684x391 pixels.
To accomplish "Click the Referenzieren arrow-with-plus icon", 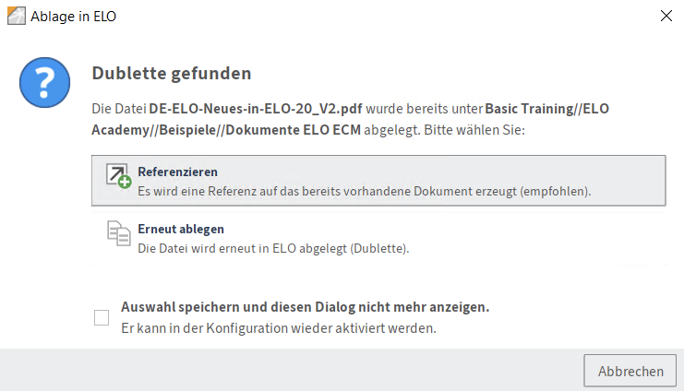I will tap(118, 176).
